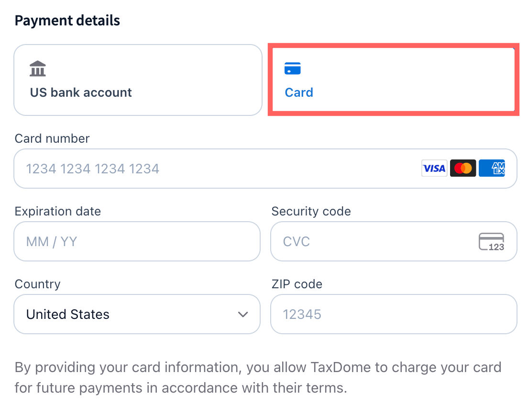This screenshot has height=407, width=528.
Task: Select the Card payment tab label
Action: [299, 92]
